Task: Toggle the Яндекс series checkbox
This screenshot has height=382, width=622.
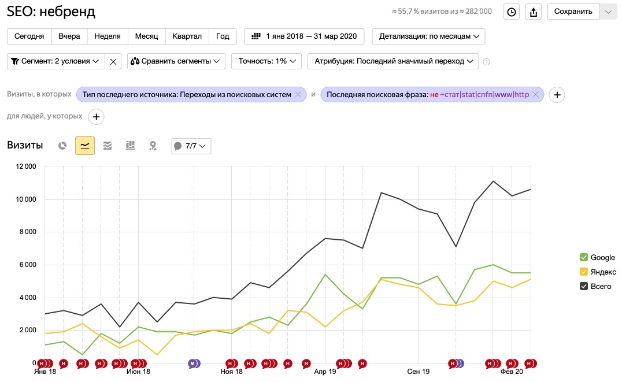Action: [x=583, y=272]
